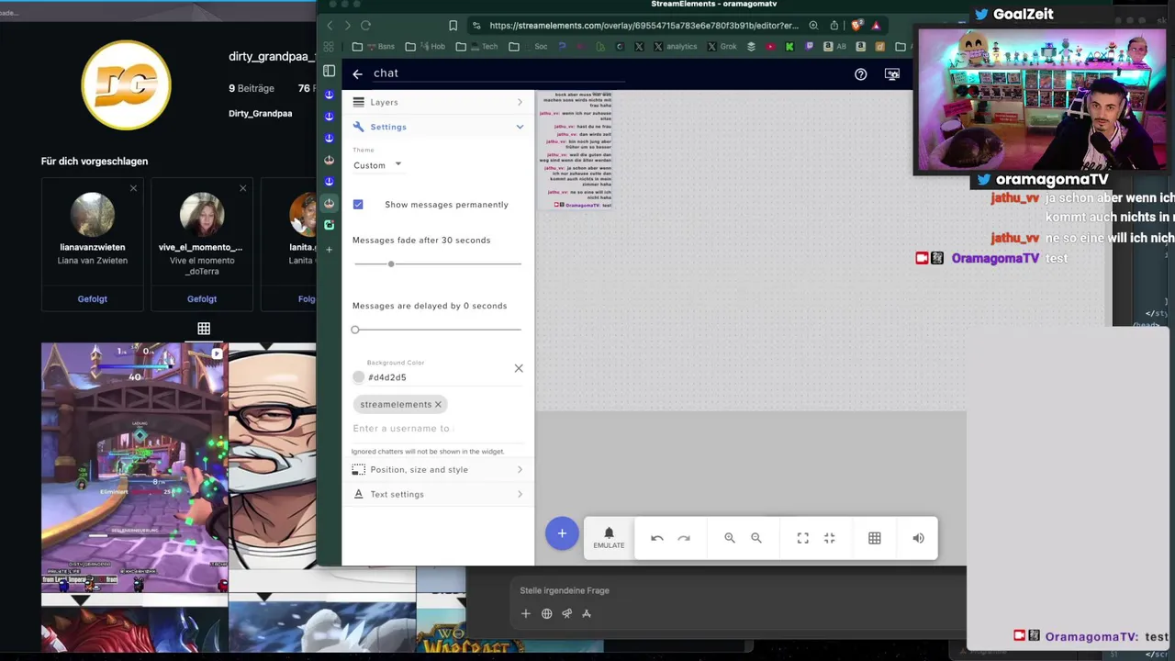
Task: Open the Theme Custom dropdown
Action: coord(378,165)
